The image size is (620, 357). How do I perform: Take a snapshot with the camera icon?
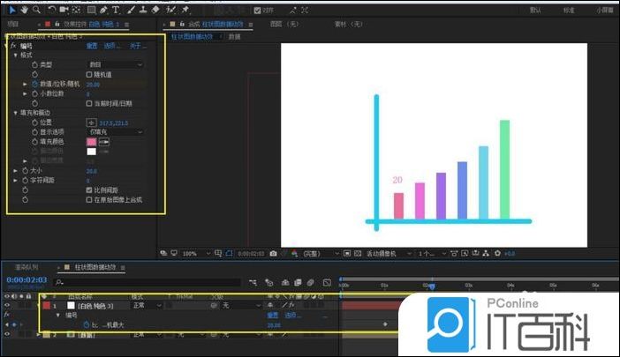click(x=273, y=254)
